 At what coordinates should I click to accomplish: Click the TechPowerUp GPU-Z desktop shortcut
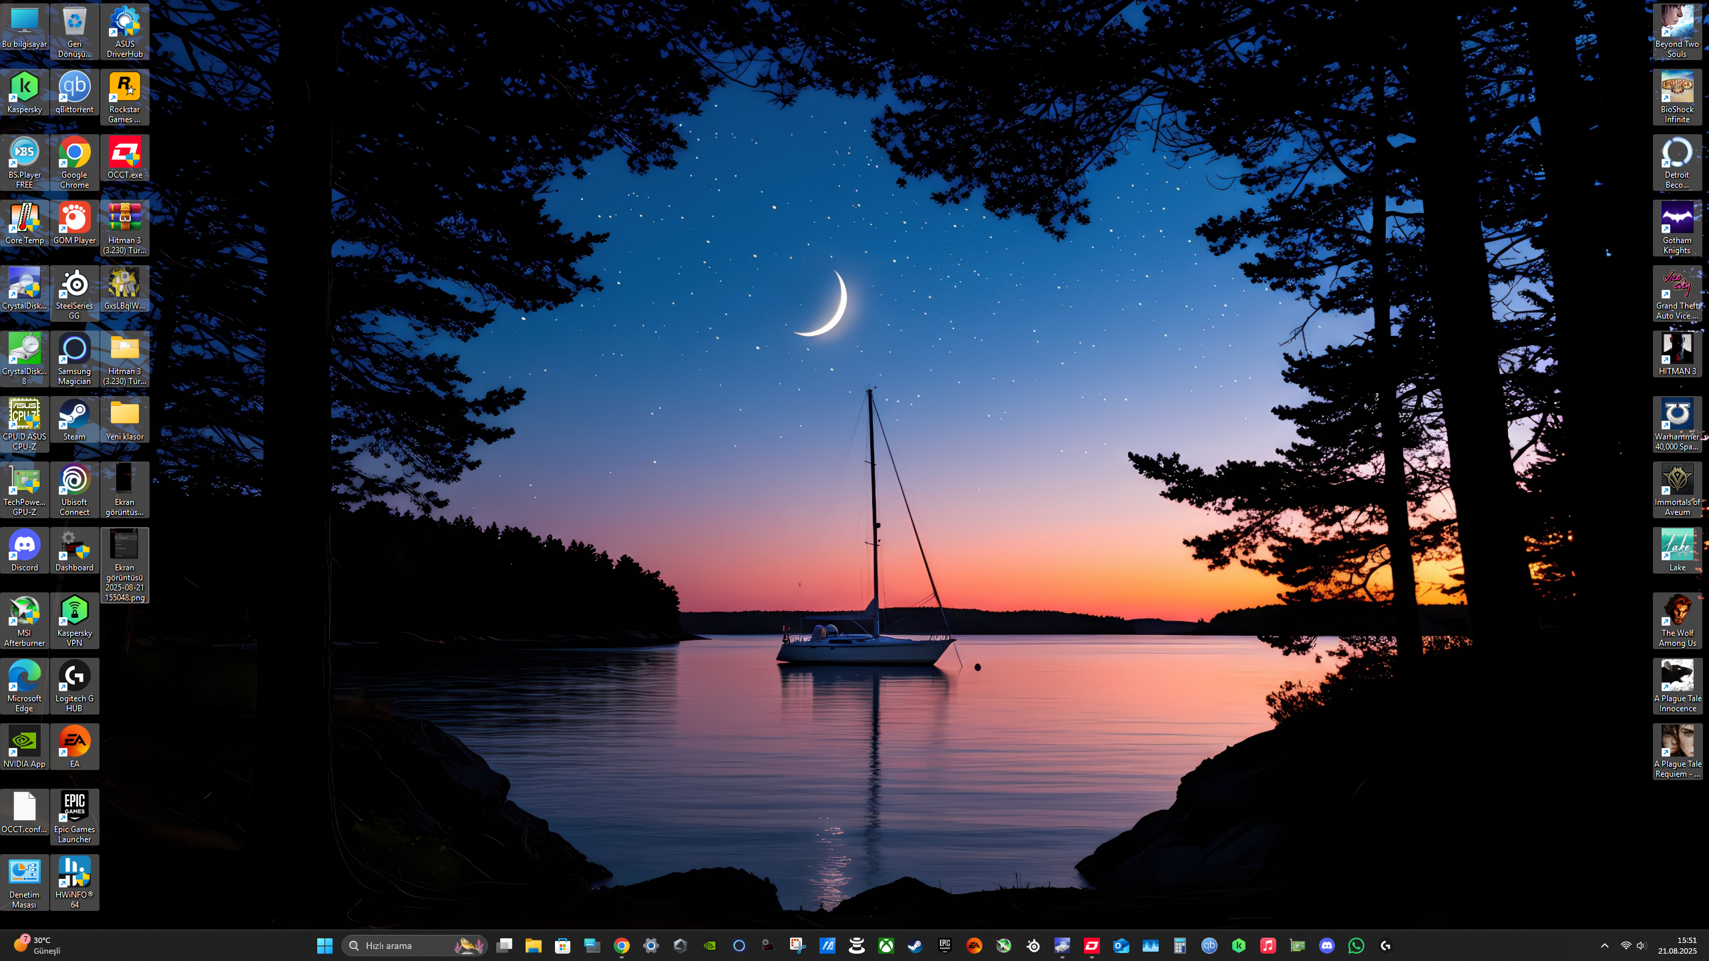point(25,490)
